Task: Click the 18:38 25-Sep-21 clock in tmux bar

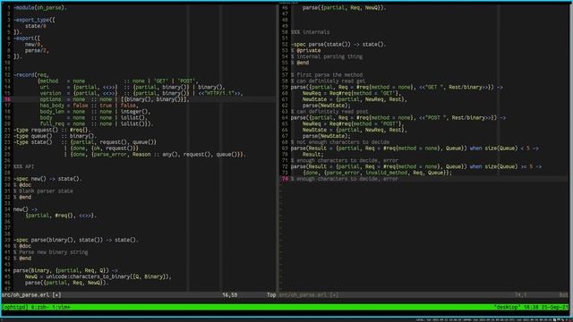Action: 545,308
